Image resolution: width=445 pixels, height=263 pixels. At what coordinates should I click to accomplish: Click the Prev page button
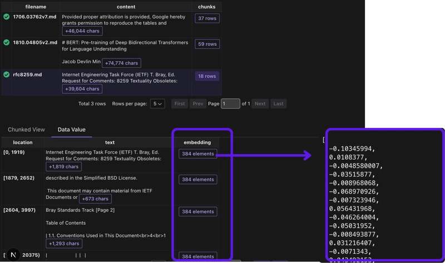198,103
